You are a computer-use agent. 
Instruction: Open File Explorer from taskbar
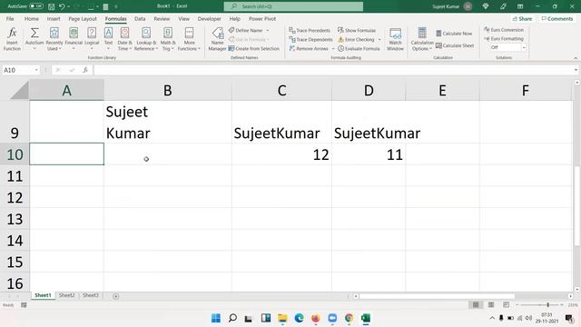pos(282,318)
